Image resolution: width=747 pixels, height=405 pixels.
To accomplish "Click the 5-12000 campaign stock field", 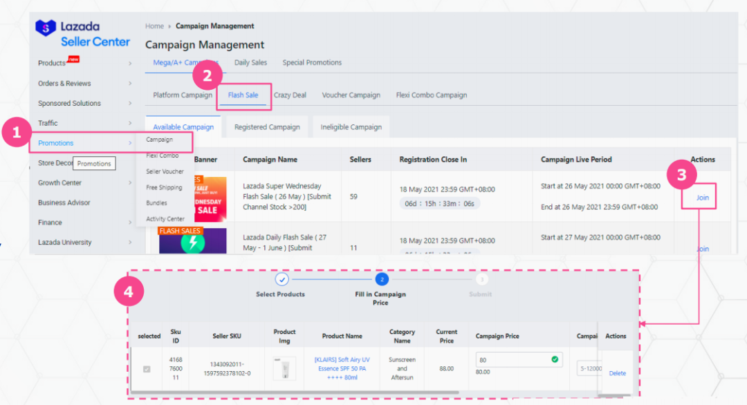I will [590, 368].
